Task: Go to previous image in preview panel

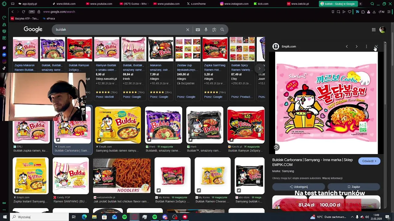Action: tap(347, 47)
